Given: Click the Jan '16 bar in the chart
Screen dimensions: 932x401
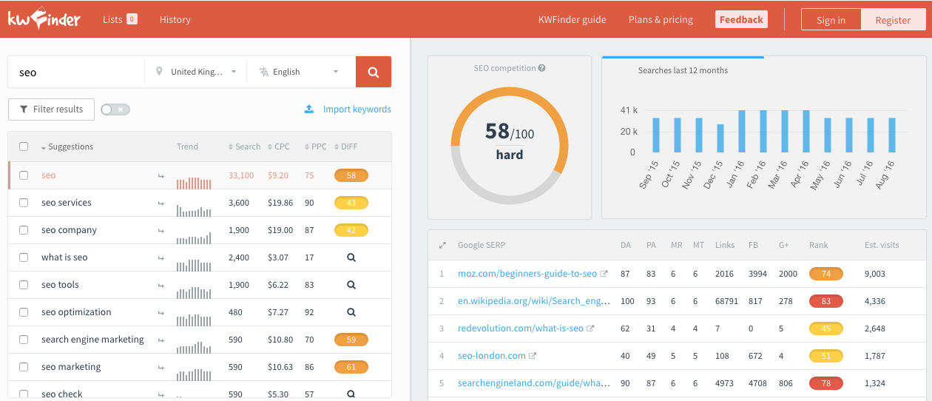Looking at the screenshot, I should [x=742, y=132].
